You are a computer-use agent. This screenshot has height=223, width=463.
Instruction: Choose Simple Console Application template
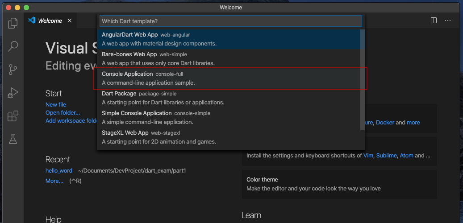click(229, 117)
